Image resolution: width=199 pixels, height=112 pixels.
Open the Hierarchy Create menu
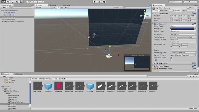tap(4, 7)
